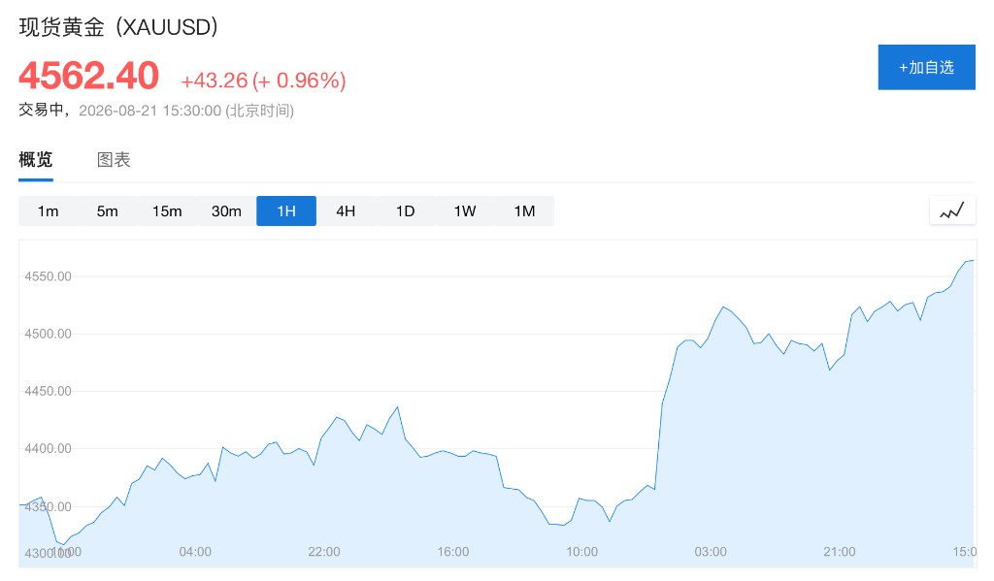Viewport: 994px width, 581px height.
Task: Choose the 1m timeframe
Action: (49, 211)
